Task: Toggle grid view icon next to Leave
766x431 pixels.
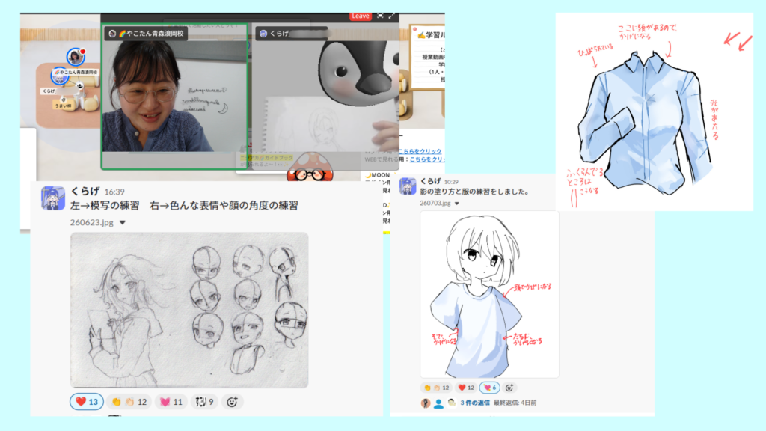Action: [381, 16]
